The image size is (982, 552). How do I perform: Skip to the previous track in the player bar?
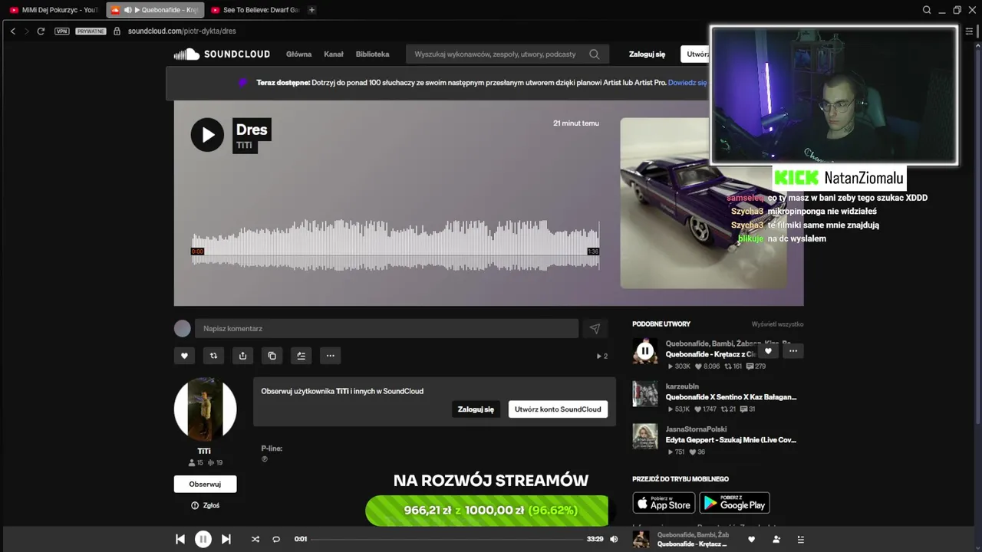coord(180,539)
